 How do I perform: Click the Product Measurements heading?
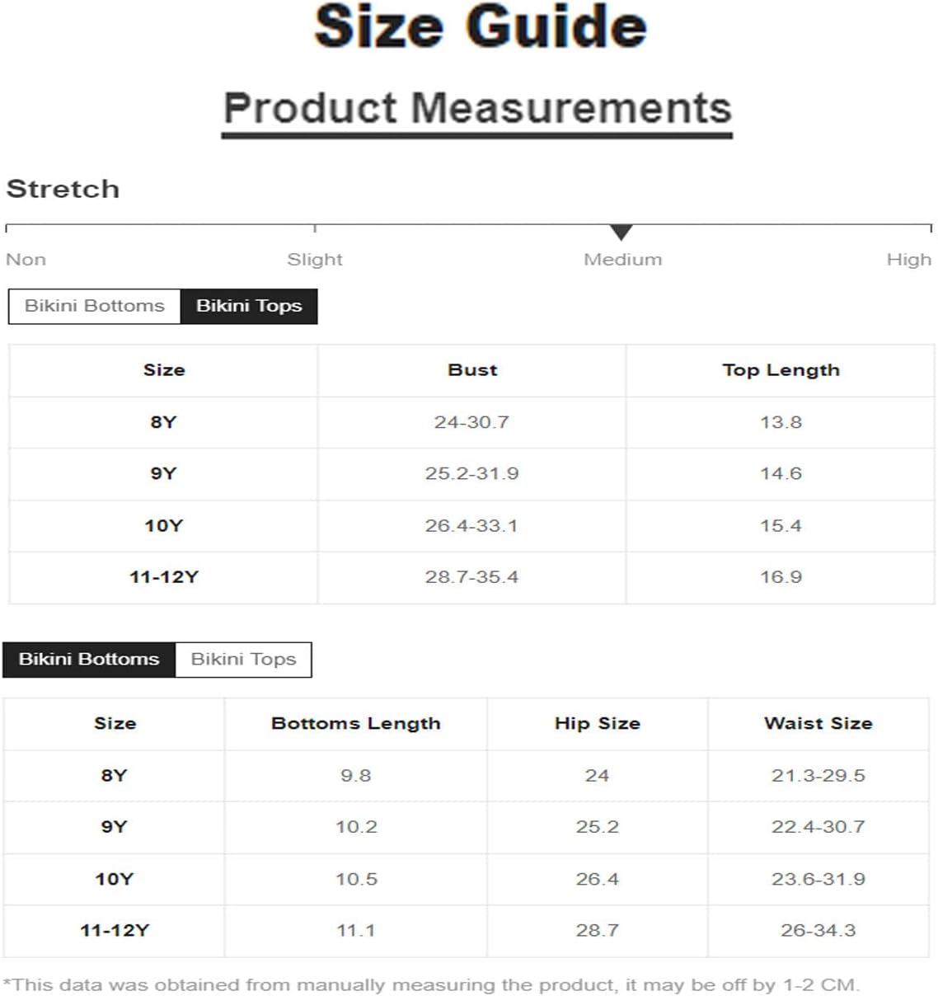(x=477, y=109)
